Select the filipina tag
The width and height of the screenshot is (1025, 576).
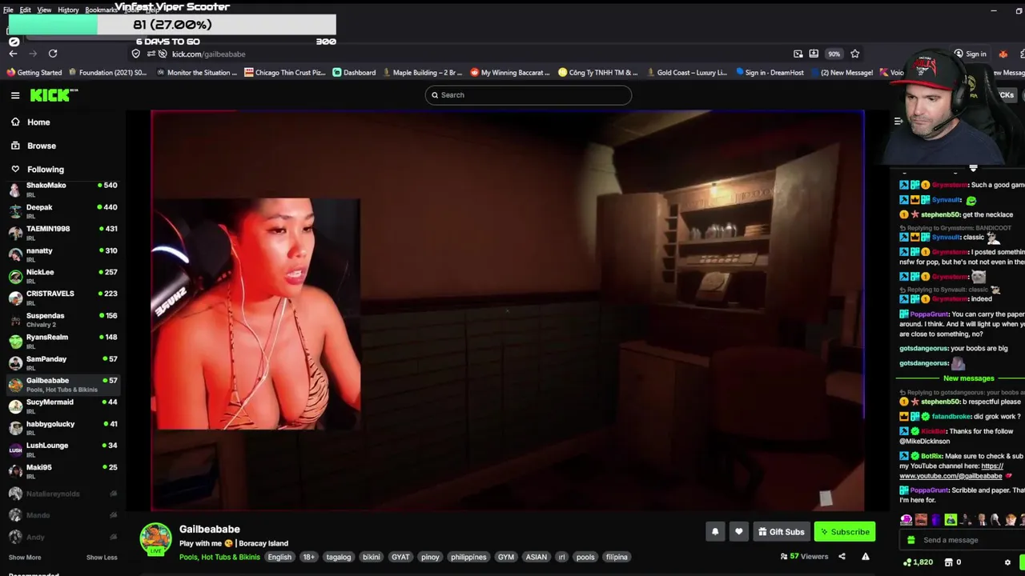pos(617,558)
